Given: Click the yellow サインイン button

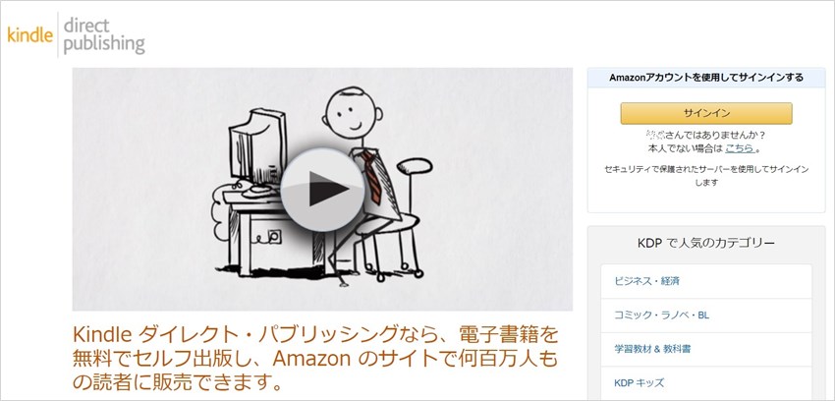Looking at the screenshot, I should (706, 113).
